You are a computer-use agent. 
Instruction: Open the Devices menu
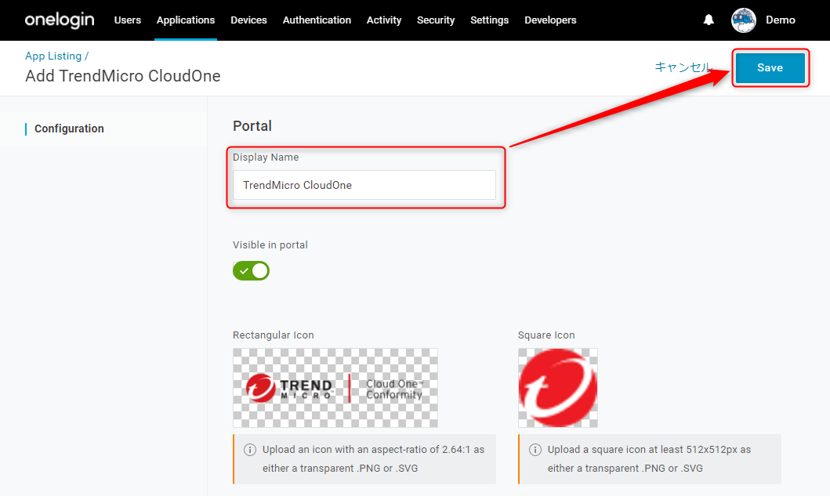pos(248,20)
